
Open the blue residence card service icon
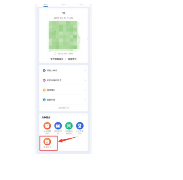[58, 126]
